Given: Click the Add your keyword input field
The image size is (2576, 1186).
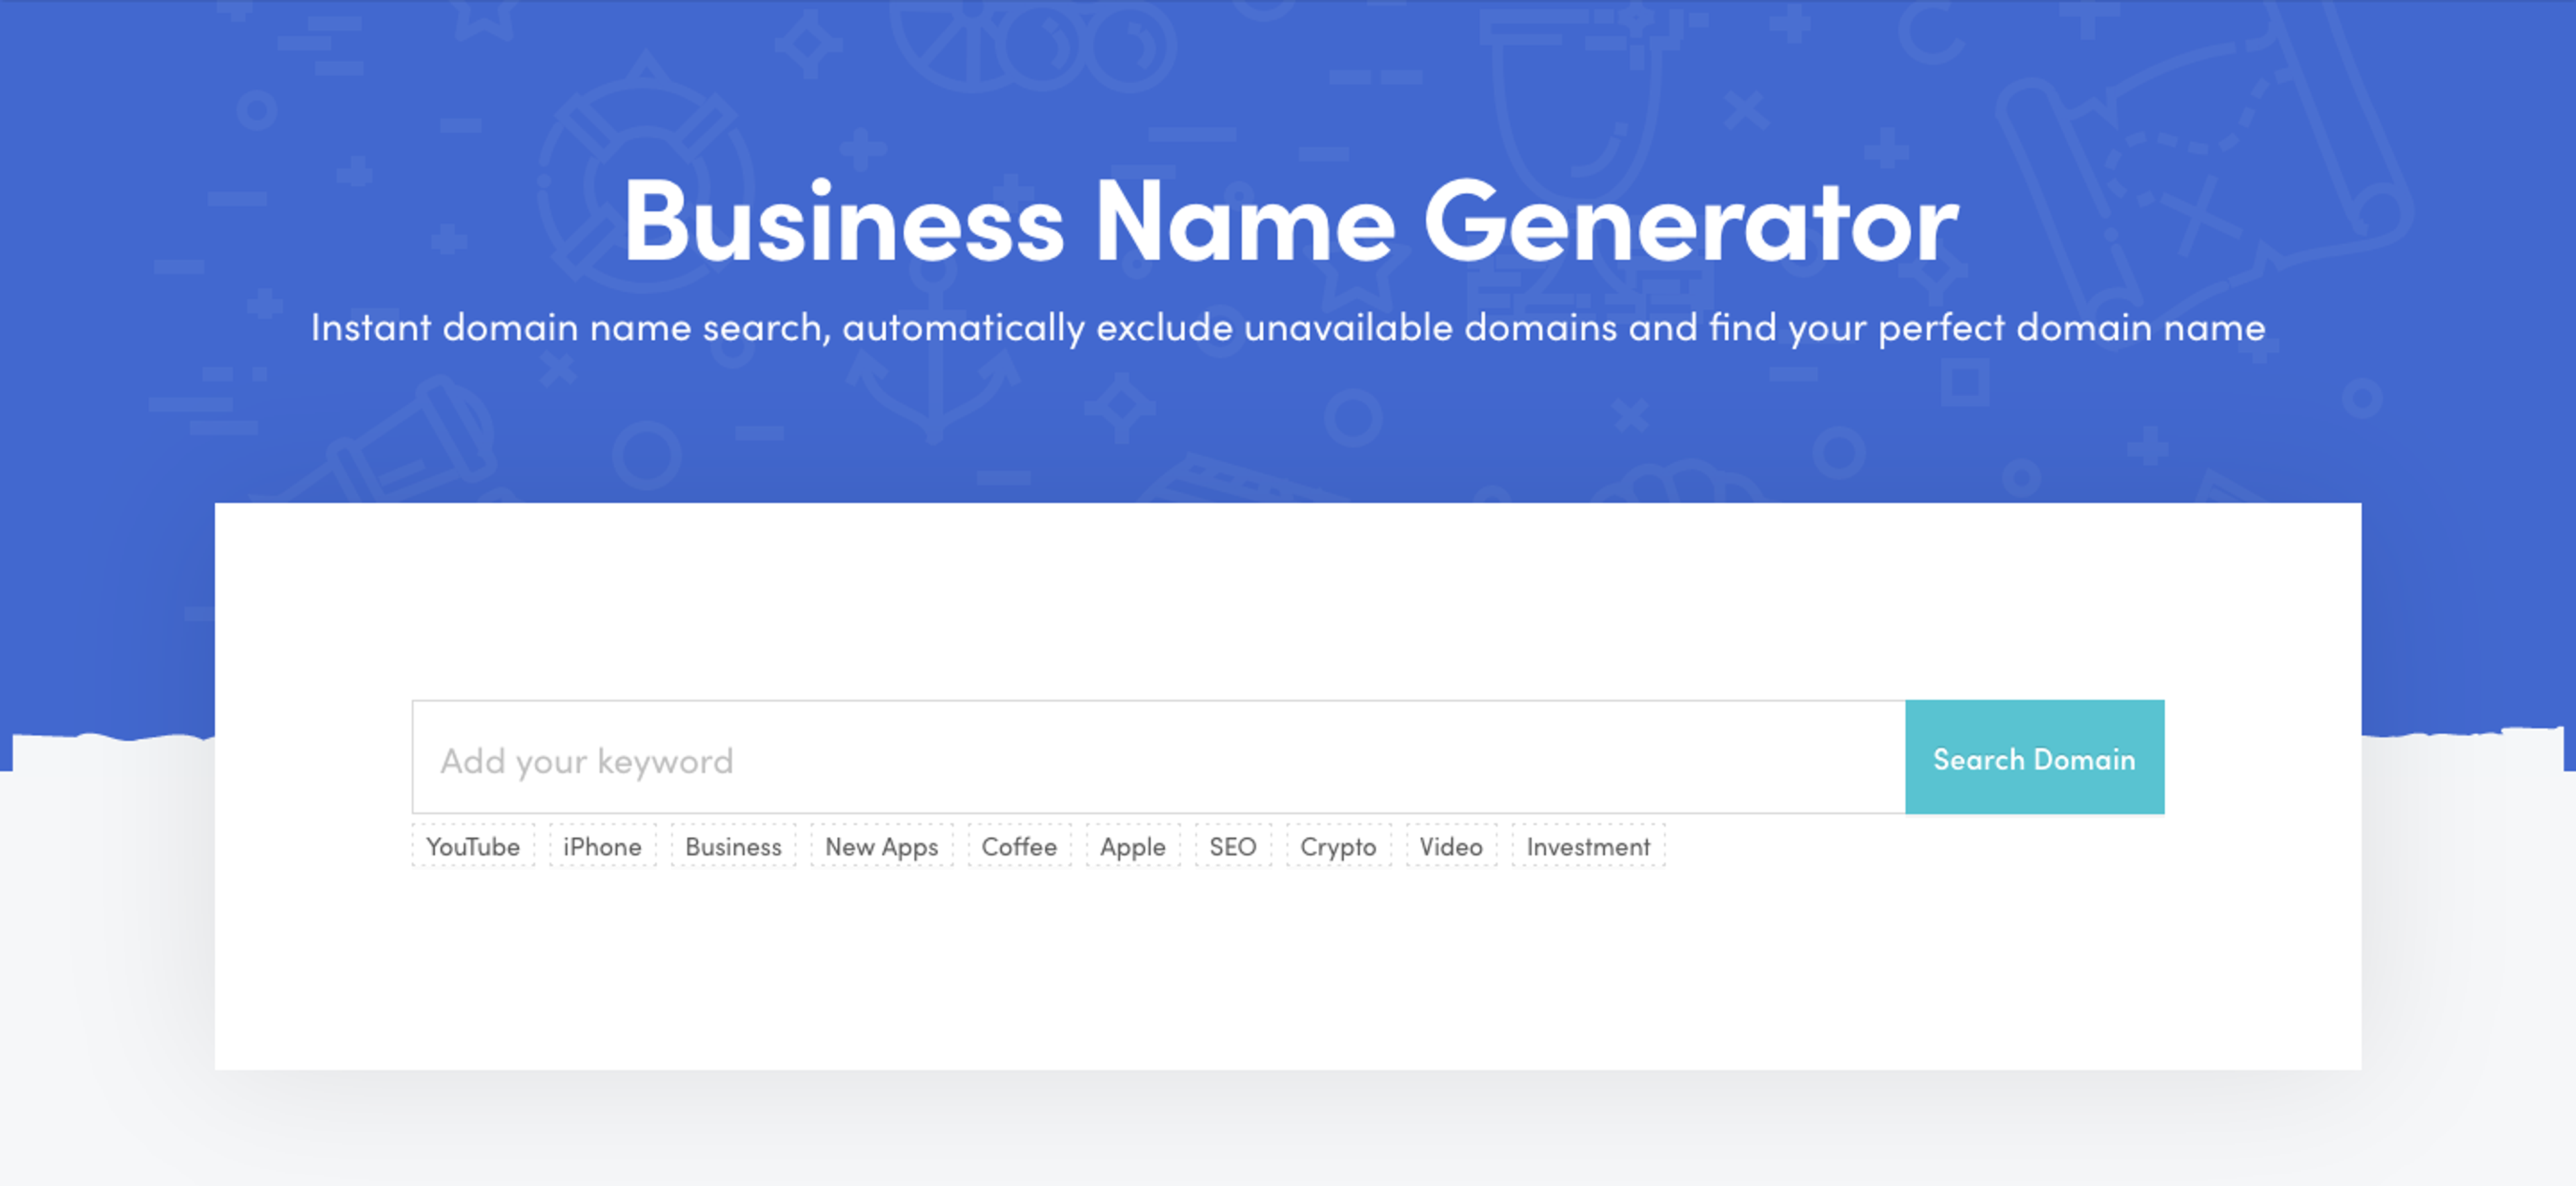Looking at the screenshot, I should [1100, 758].
